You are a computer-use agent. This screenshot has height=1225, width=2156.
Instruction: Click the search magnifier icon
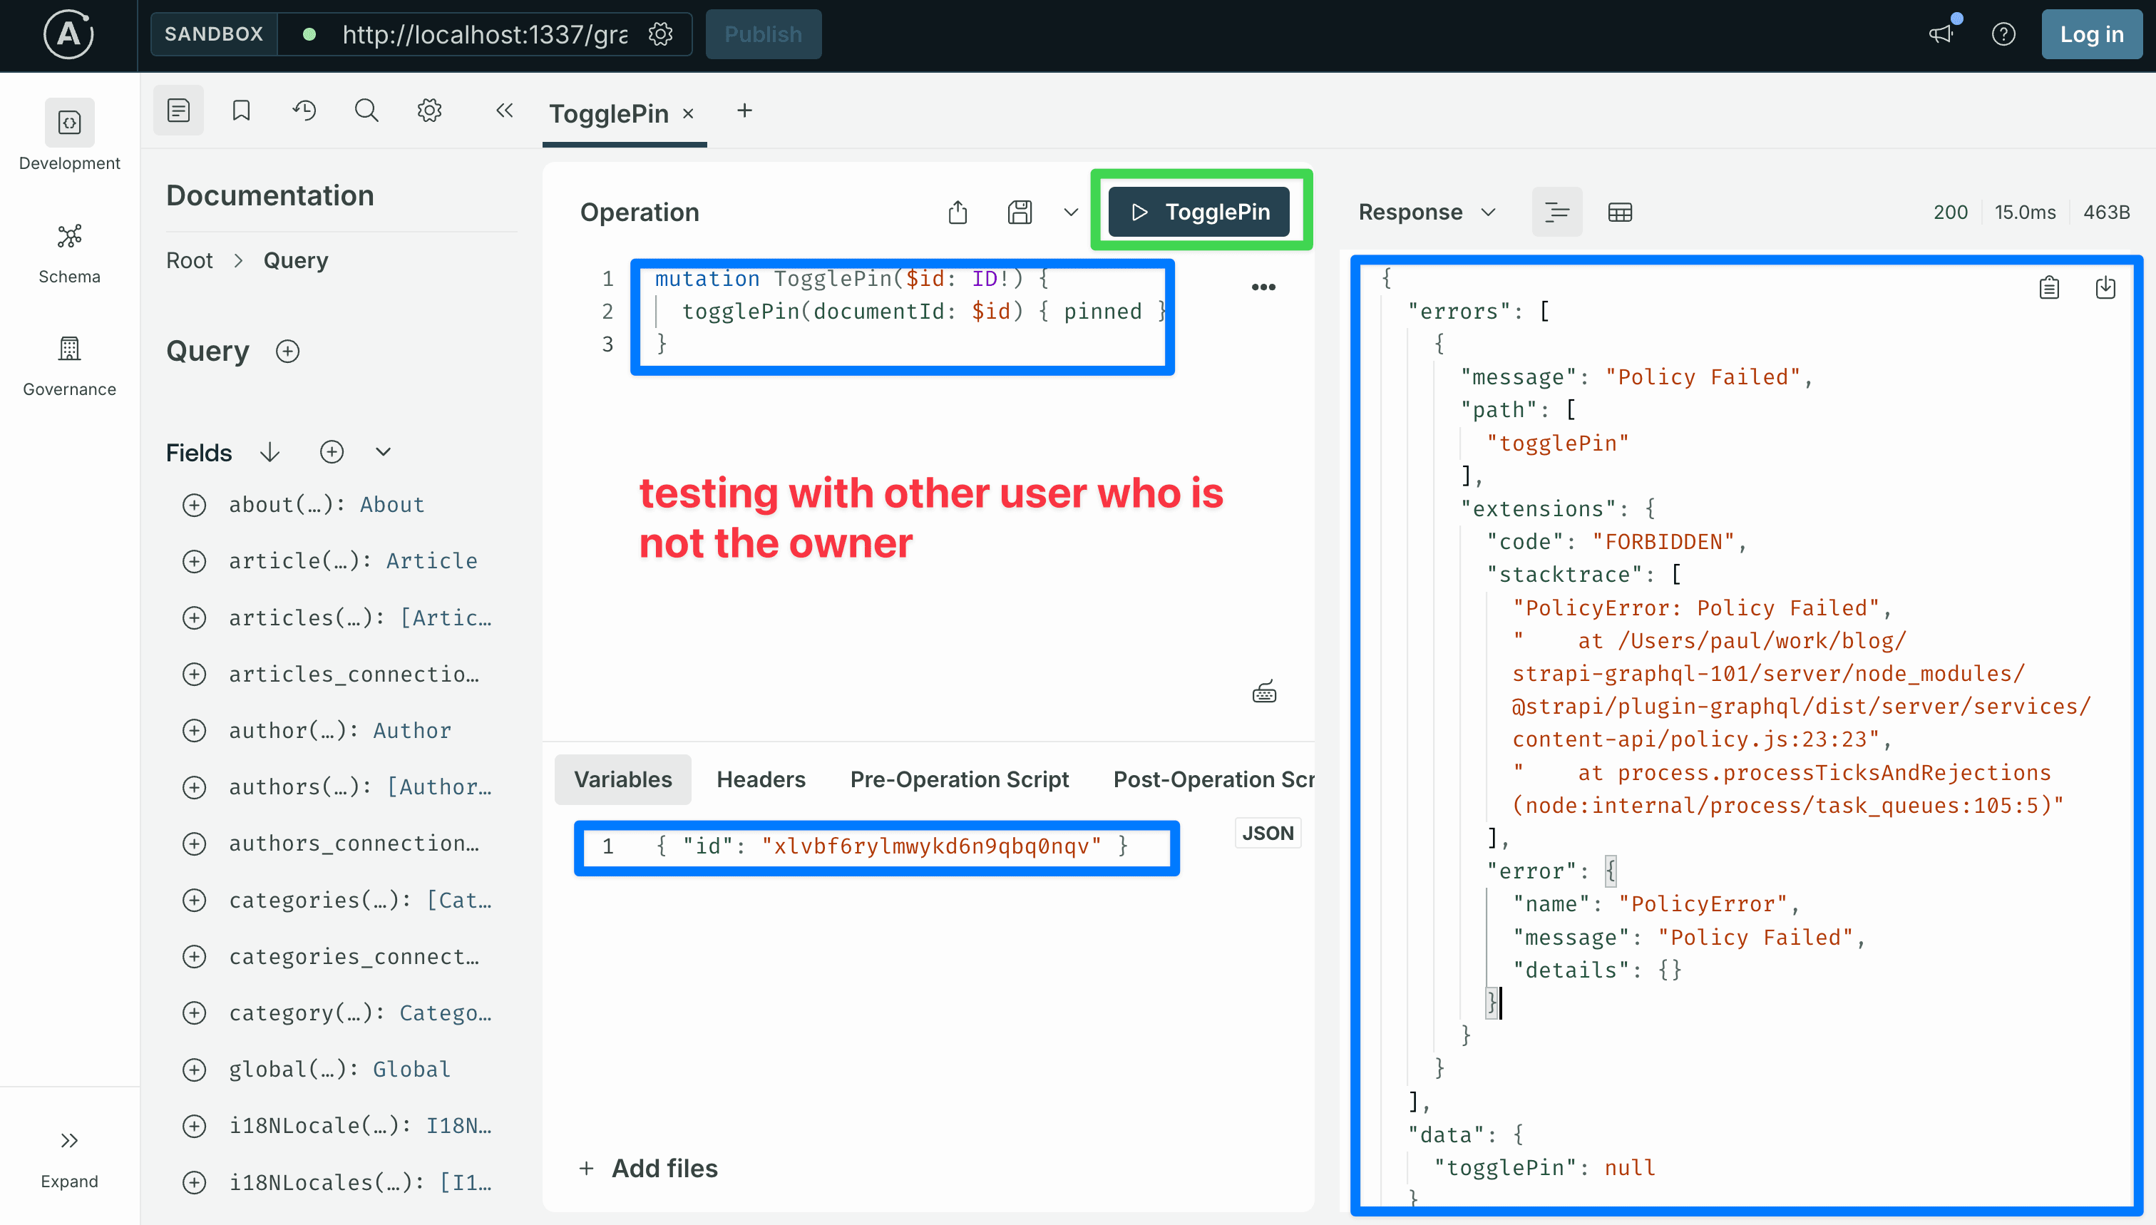(366, 111)
